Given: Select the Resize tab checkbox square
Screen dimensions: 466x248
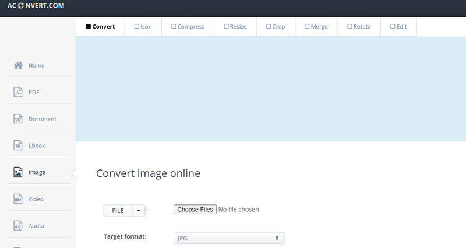Looking at the screenshot, I should tap(226, 26).
